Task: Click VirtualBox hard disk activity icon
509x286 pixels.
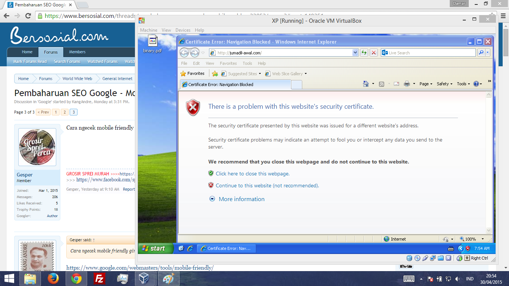Action: pos(410,258)
